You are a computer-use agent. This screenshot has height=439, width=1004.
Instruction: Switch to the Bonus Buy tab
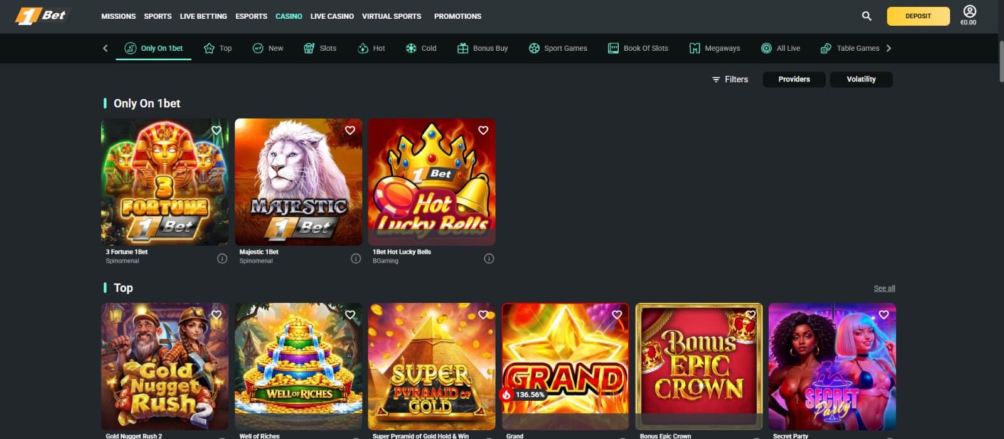pyautogui.click(x=483, y=48)
